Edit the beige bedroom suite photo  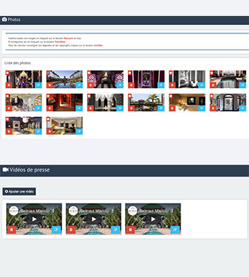[79, 131]
